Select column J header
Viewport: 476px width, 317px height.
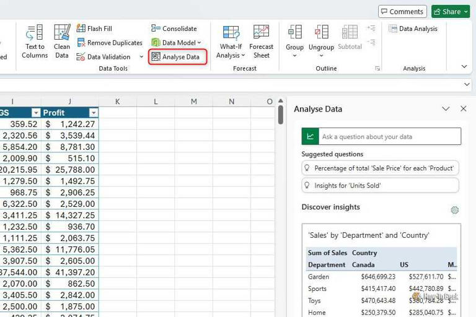(70, 102)
